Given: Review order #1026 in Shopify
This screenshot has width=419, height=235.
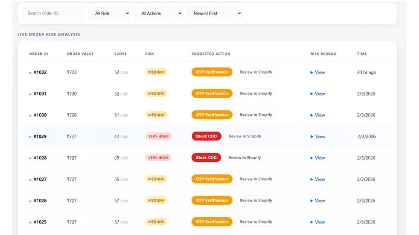Looking at the screenshot, I should click(256, 201).
